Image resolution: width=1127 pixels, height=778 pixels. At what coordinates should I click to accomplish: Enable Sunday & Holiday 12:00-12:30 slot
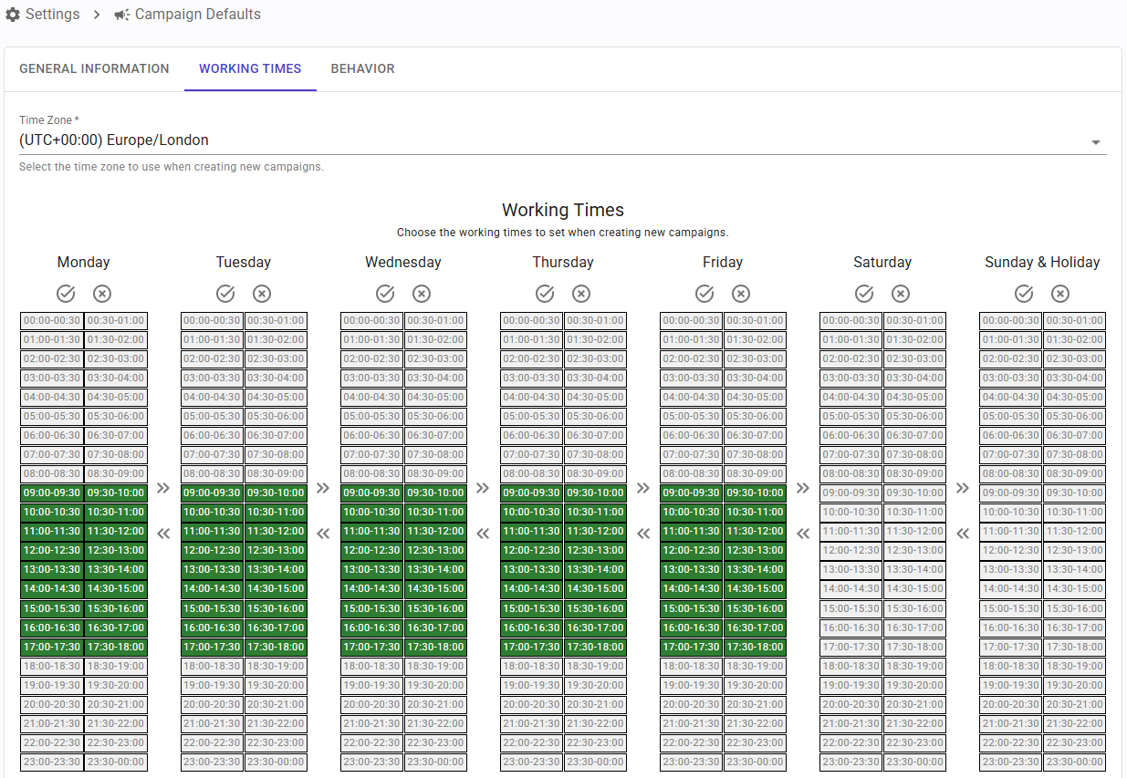1010,551
